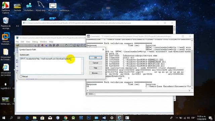Viewport: 215px width, 121px height.
Task: Open the Edit menu in WinDbg
Action: (23, 42)
